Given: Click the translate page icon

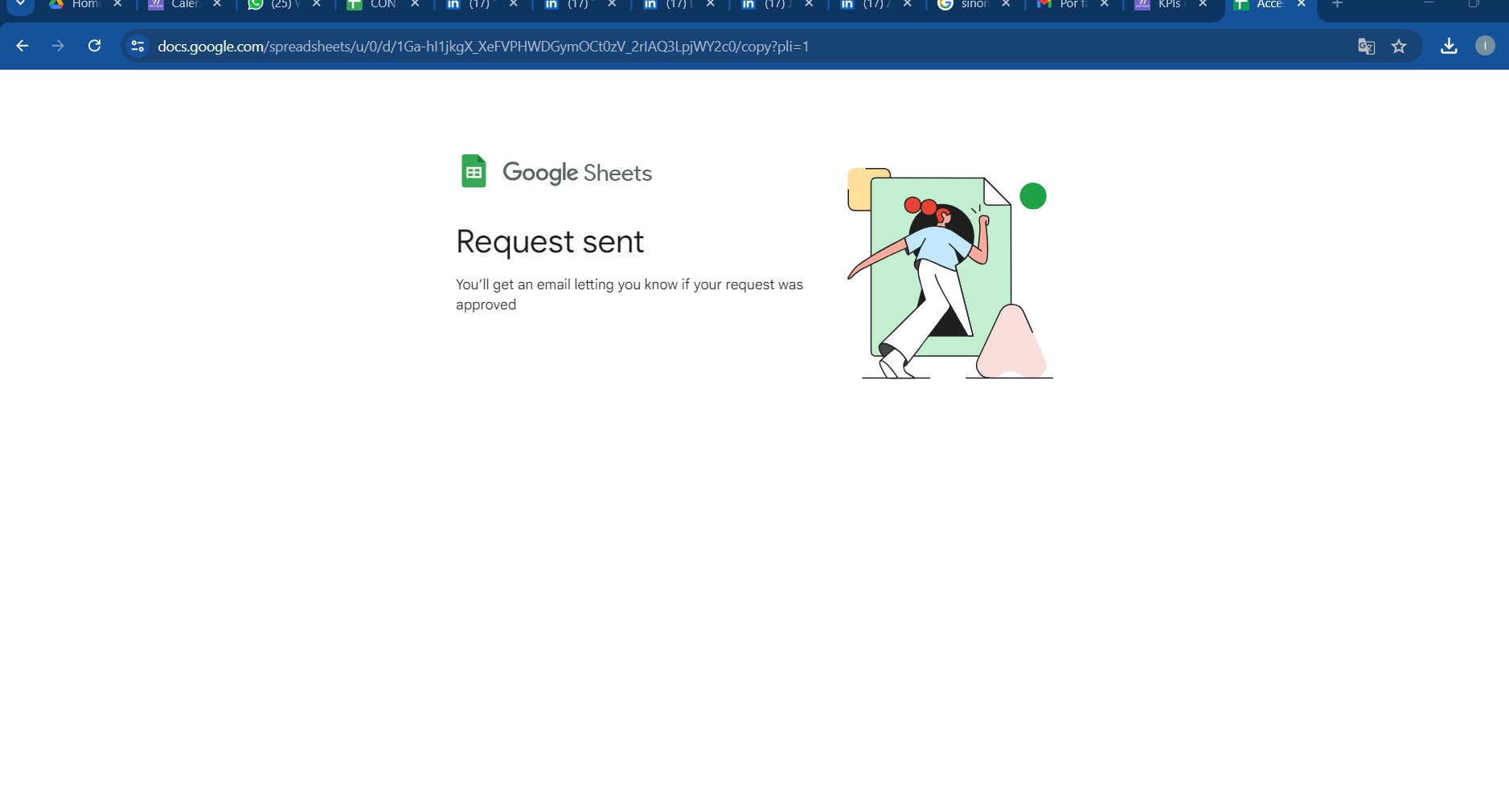Looking at the screenshot, I should click(1366, 46).
